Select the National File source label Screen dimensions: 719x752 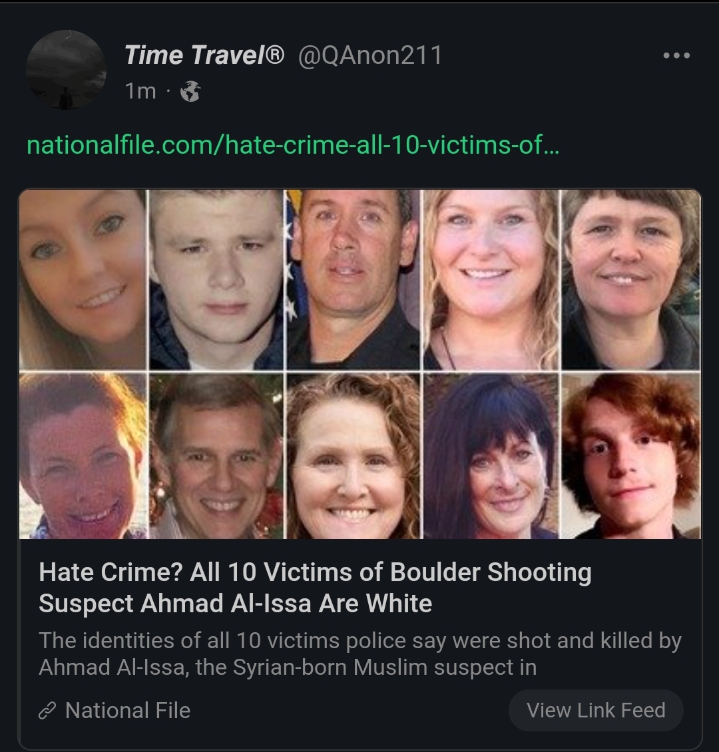point(128,711)
